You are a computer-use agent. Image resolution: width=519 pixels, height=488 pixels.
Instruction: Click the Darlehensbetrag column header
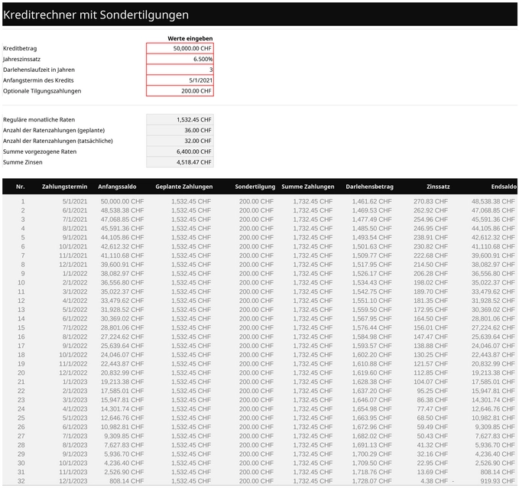tap(369, 187)
